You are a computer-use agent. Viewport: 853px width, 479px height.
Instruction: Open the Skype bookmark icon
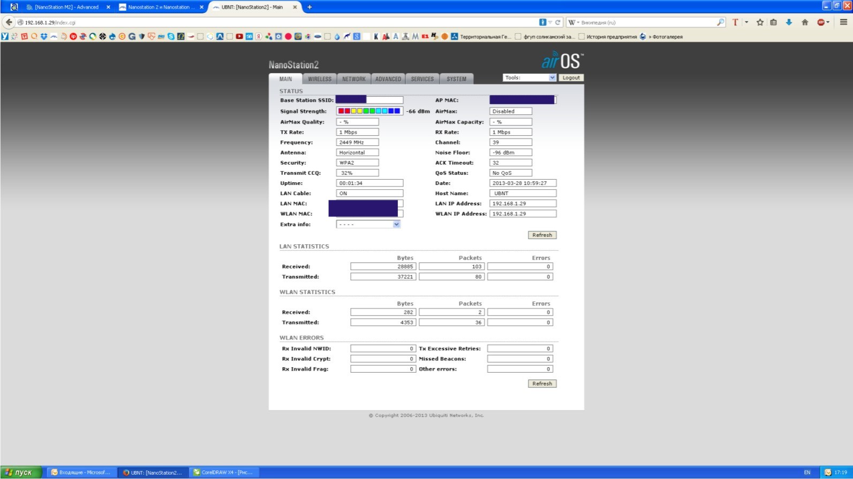[171, 36]
